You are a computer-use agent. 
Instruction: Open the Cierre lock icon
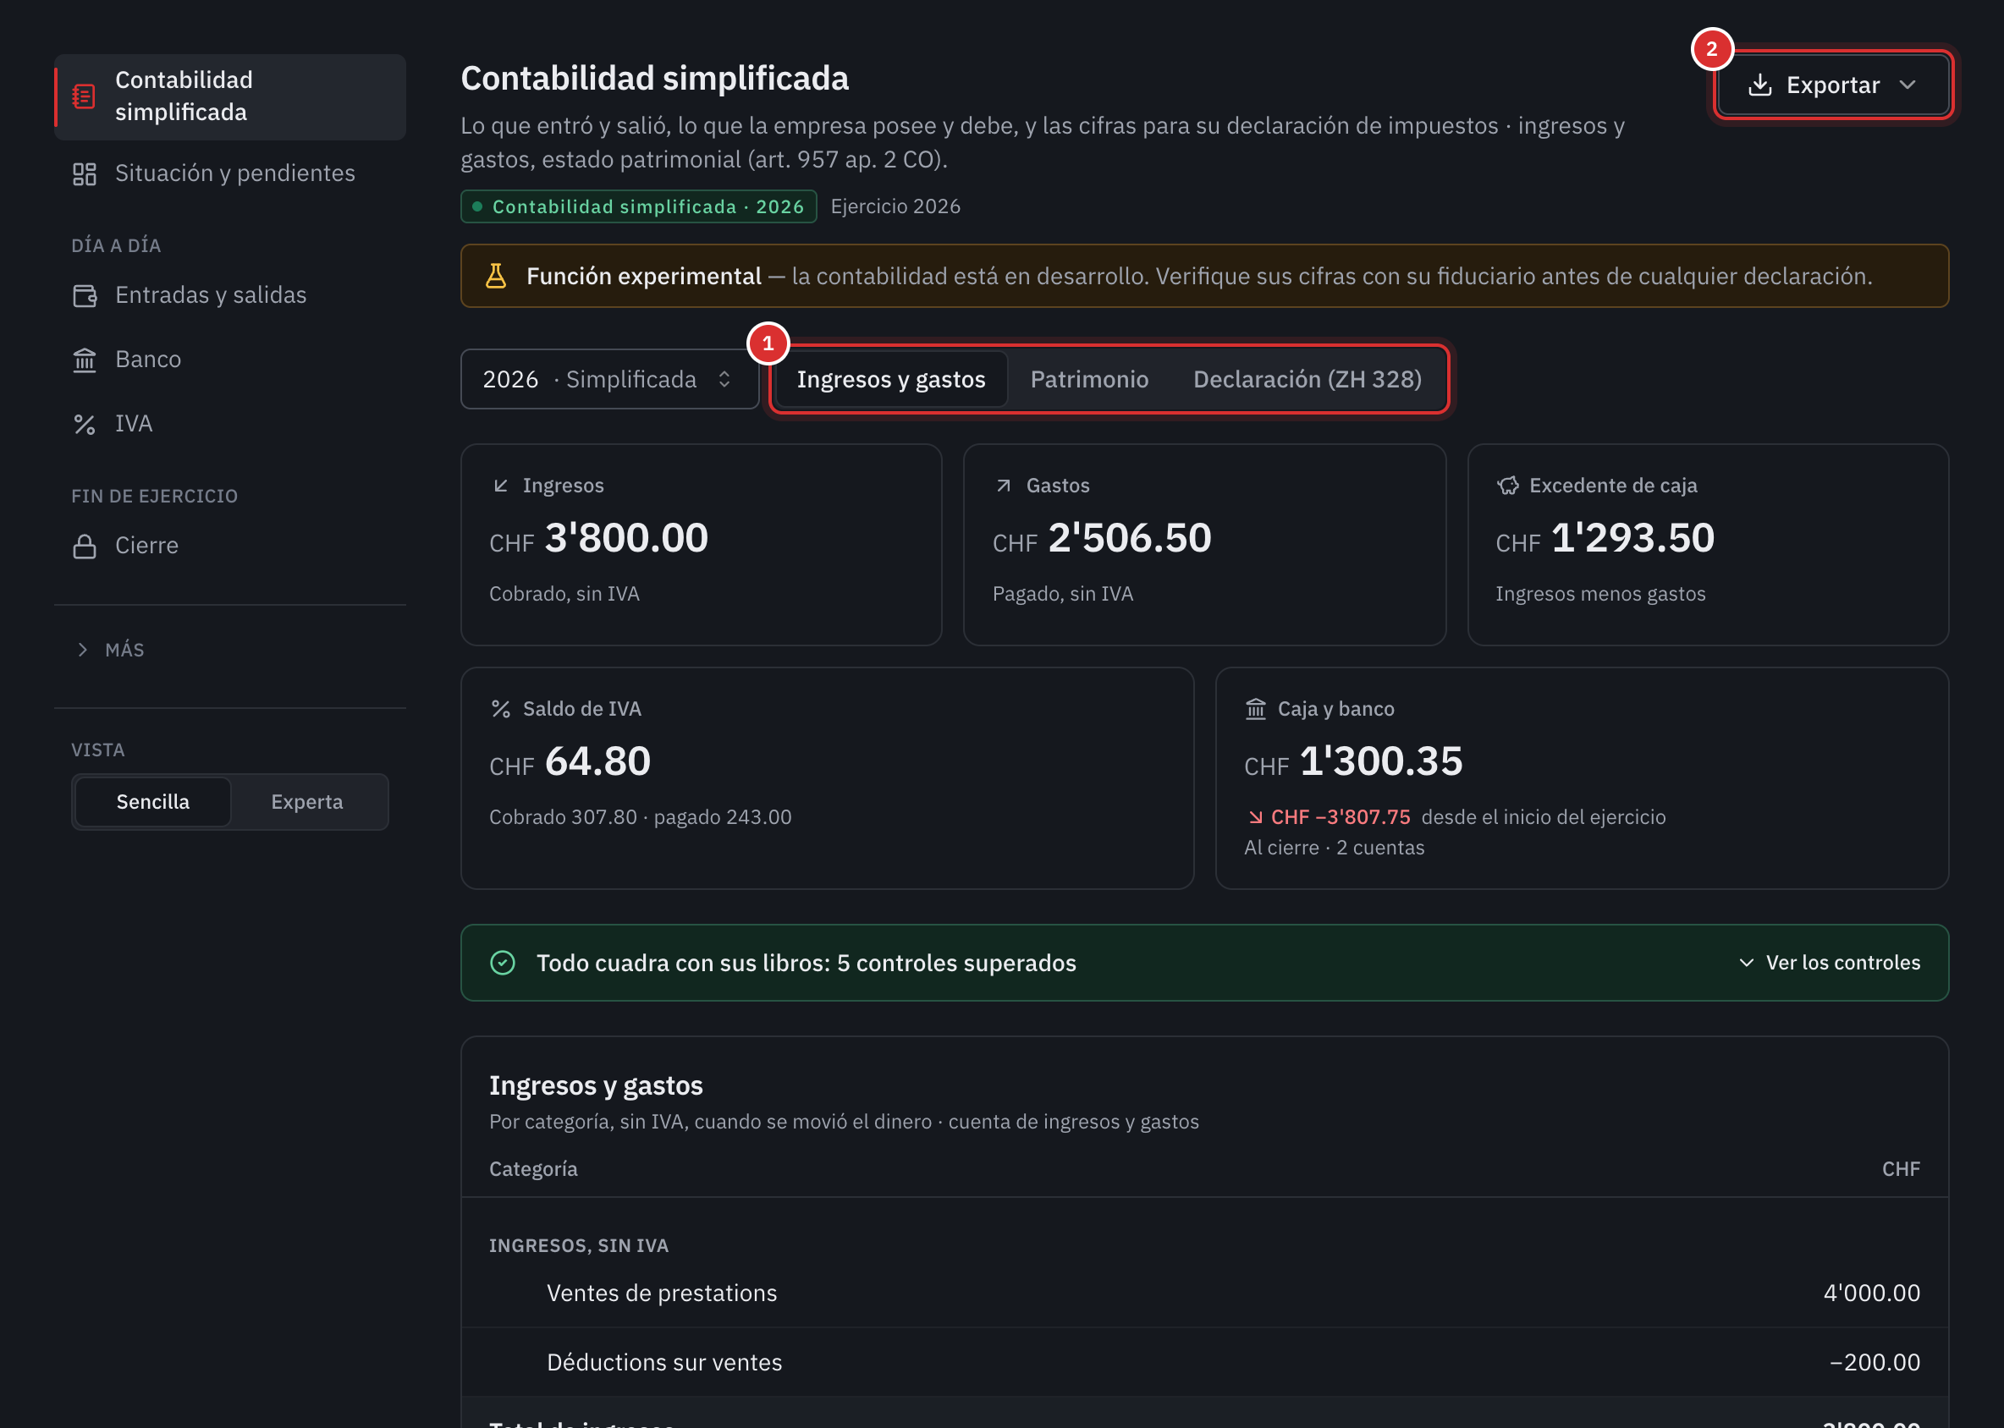[85, 546]
